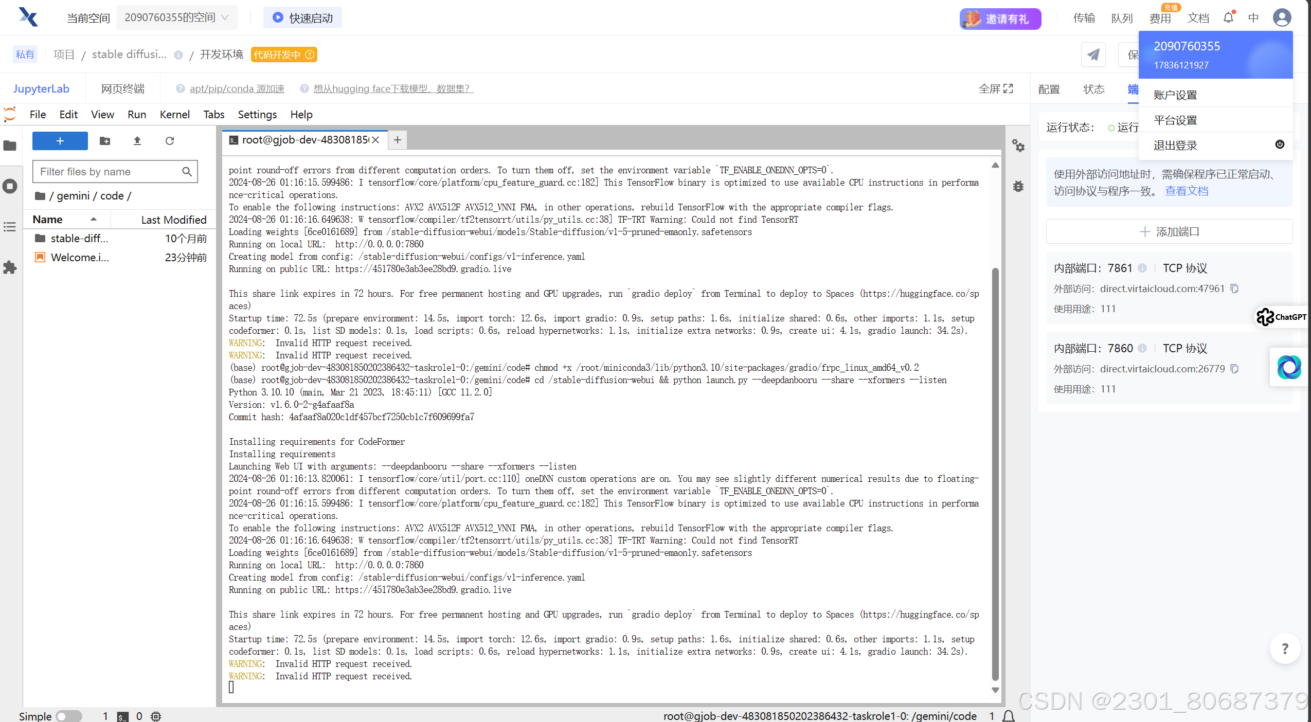Open the apt/pip/conda 源加速 link
The height and width of the screenshot is (722, 1311).
coord(237,89)
